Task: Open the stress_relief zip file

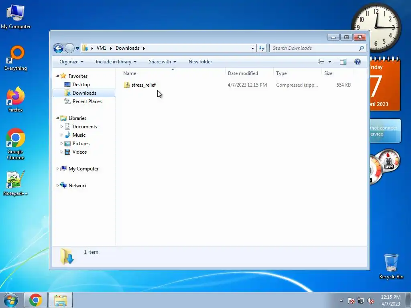Action: (x=143, y=85)
